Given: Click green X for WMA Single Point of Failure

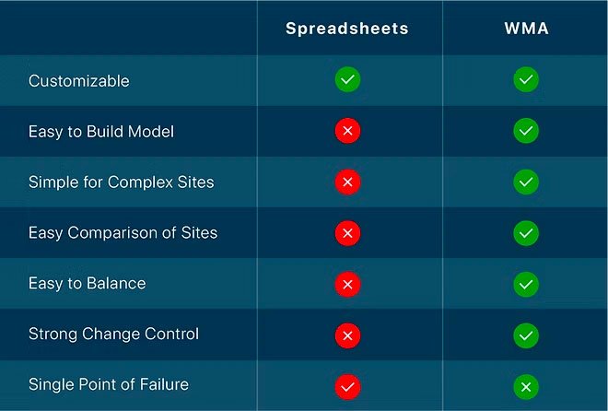Looking at the screenshot, I should [526, 385].
